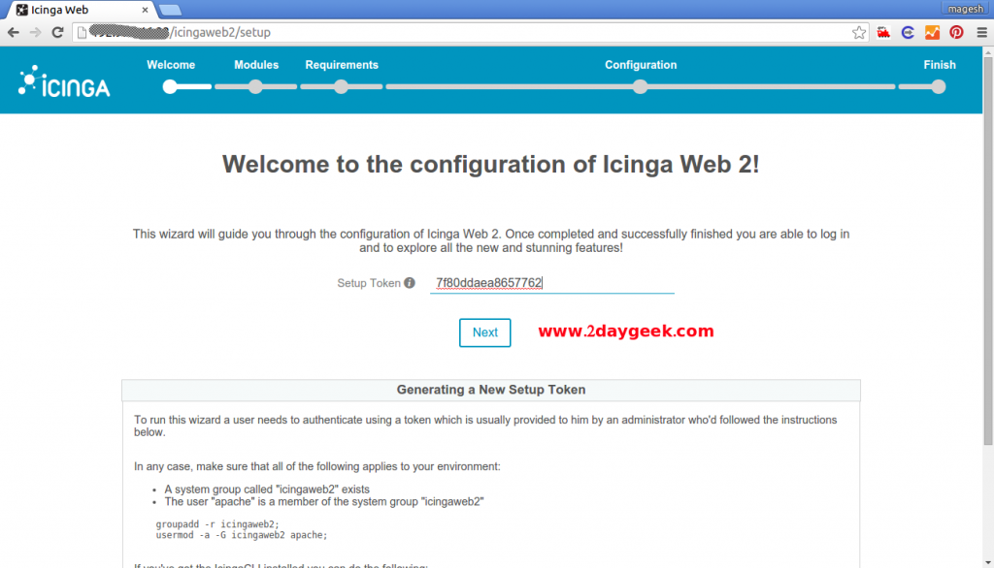
Task: Open the Chrome hamburger menu
Action: (x=982, y=31)
